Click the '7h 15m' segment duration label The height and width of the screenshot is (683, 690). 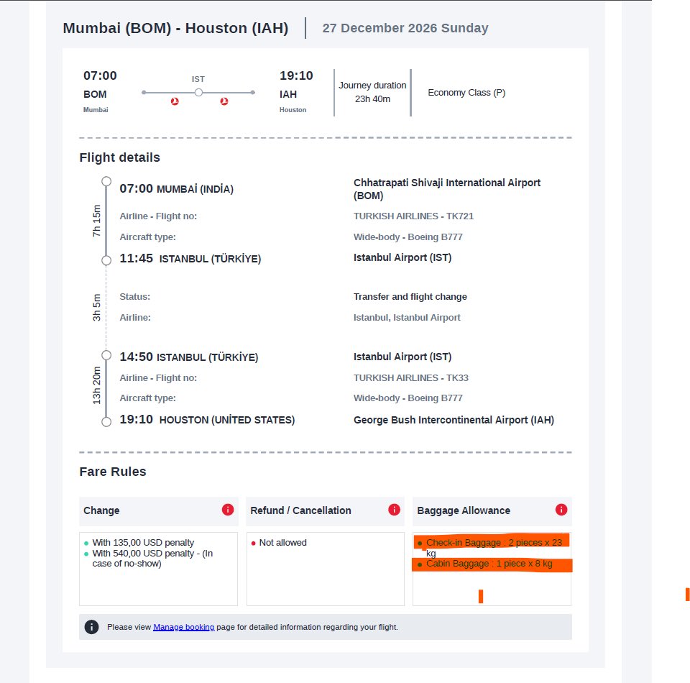[96, 221]
